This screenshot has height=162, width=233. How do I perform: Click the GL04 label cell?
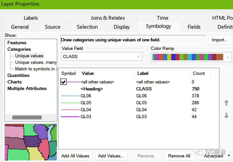tap(141, 110)
